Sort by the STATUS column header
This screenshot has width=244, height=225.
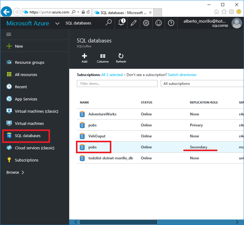147,103
